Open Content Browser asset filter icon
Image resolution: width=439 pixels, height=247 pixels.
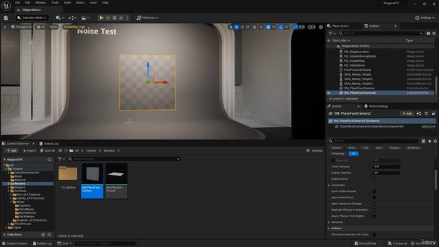tap(61, 158)
